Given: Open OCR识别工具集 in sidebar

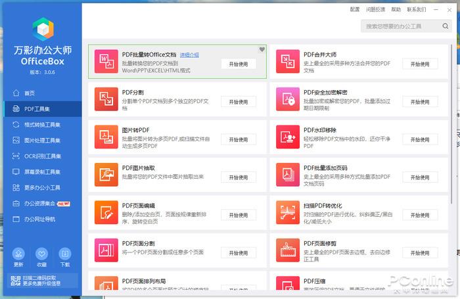Looking at the screenshot, I should coord(43,156).
